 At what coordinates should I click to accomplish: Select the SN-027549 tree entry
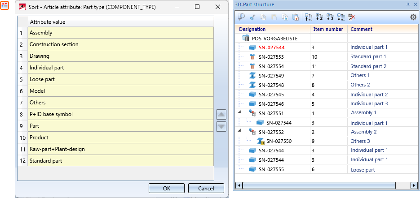pyautogui.click(x=271, y=76)
